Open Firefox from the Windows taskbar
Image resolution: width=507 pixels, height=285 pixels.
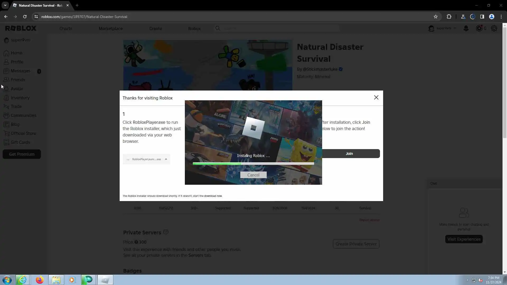(40, 280)
